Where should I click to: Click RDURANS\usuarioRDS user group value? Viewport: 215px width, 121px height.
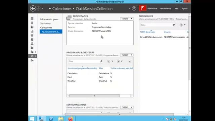click(101, 31)
